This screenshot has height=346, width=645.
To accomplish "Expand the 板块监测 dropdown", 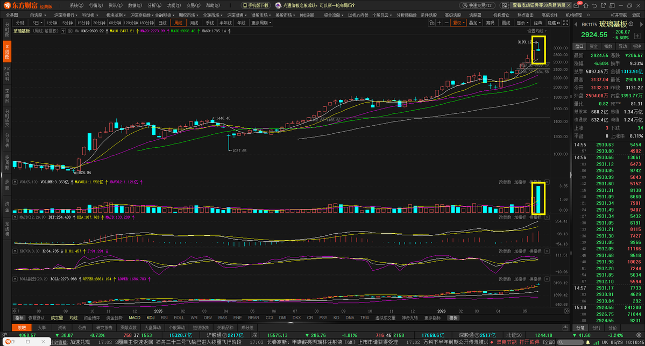I will pyautogui.click(x=115, y=15).
